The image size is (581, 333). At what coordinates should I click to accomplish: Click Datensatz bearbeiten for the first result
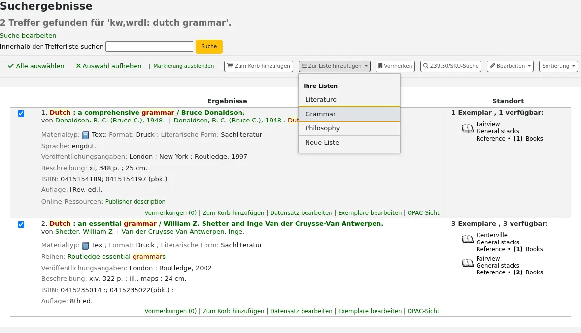click(x=301, y=213)
